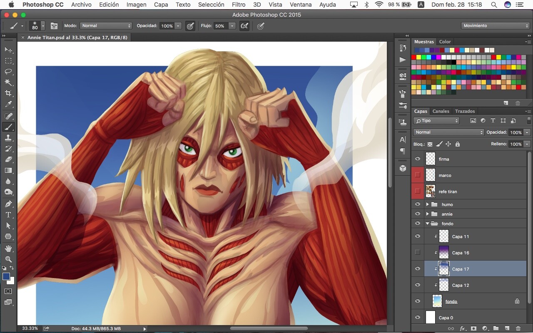Click the layer Relleno value field
Viewport: 533px width, 333px height.
click(516, 144)
